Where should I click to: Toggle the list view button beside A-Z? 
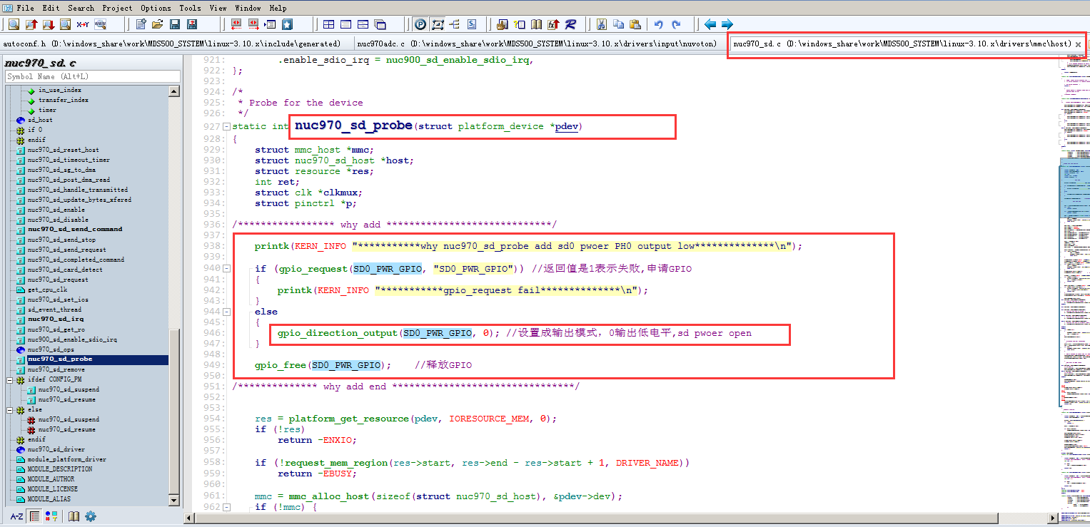point(34,516)
